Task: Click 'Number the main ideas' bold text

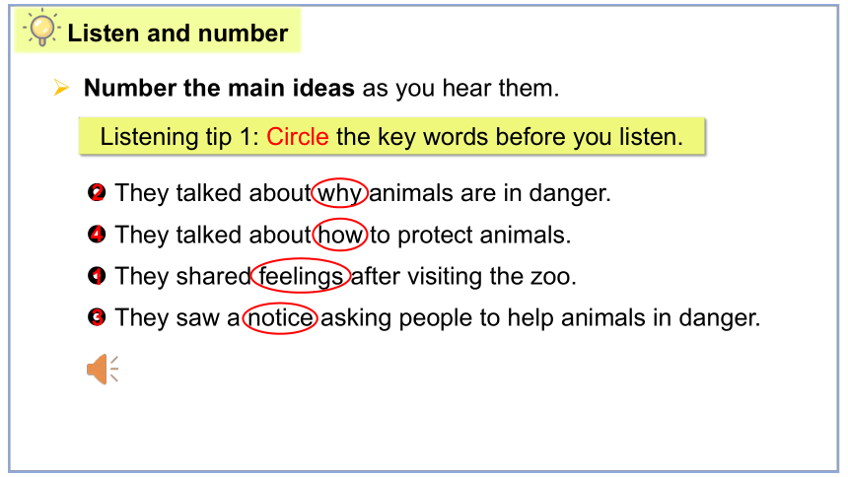Action: click(x=219, y=88)
